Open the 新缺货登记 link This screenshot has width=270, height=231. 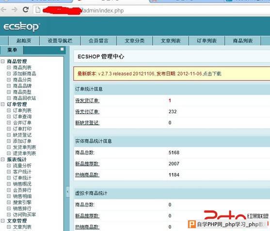[x=87, y=123]
